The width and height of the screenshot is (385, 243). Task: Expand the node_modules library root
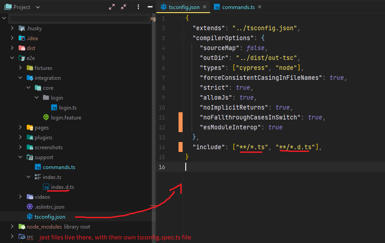(12, 227)
